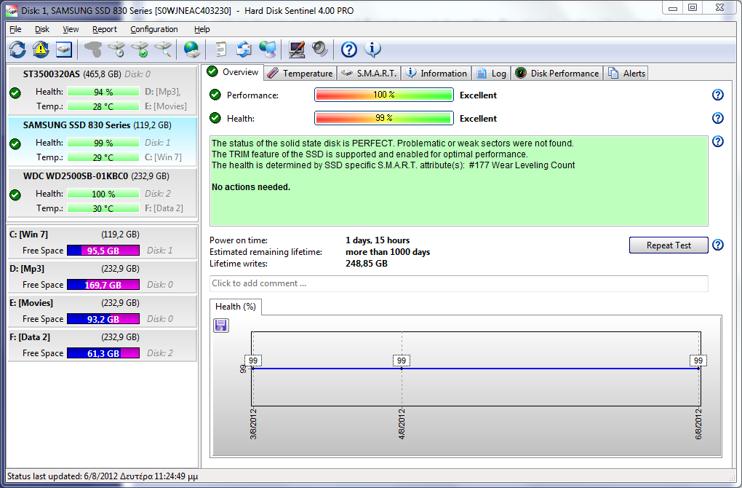Switch to the Overview tab

(234, 72)
